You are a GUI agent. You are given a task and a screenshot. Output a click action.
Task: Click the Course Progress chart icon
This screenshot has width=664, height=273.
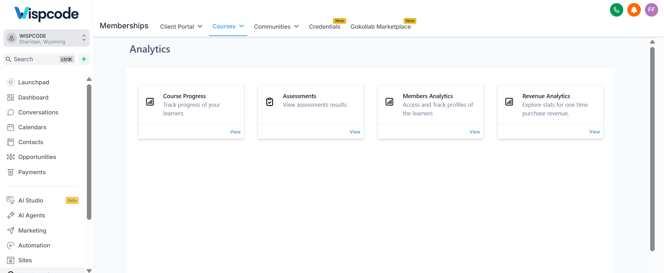tap(150, 102)
